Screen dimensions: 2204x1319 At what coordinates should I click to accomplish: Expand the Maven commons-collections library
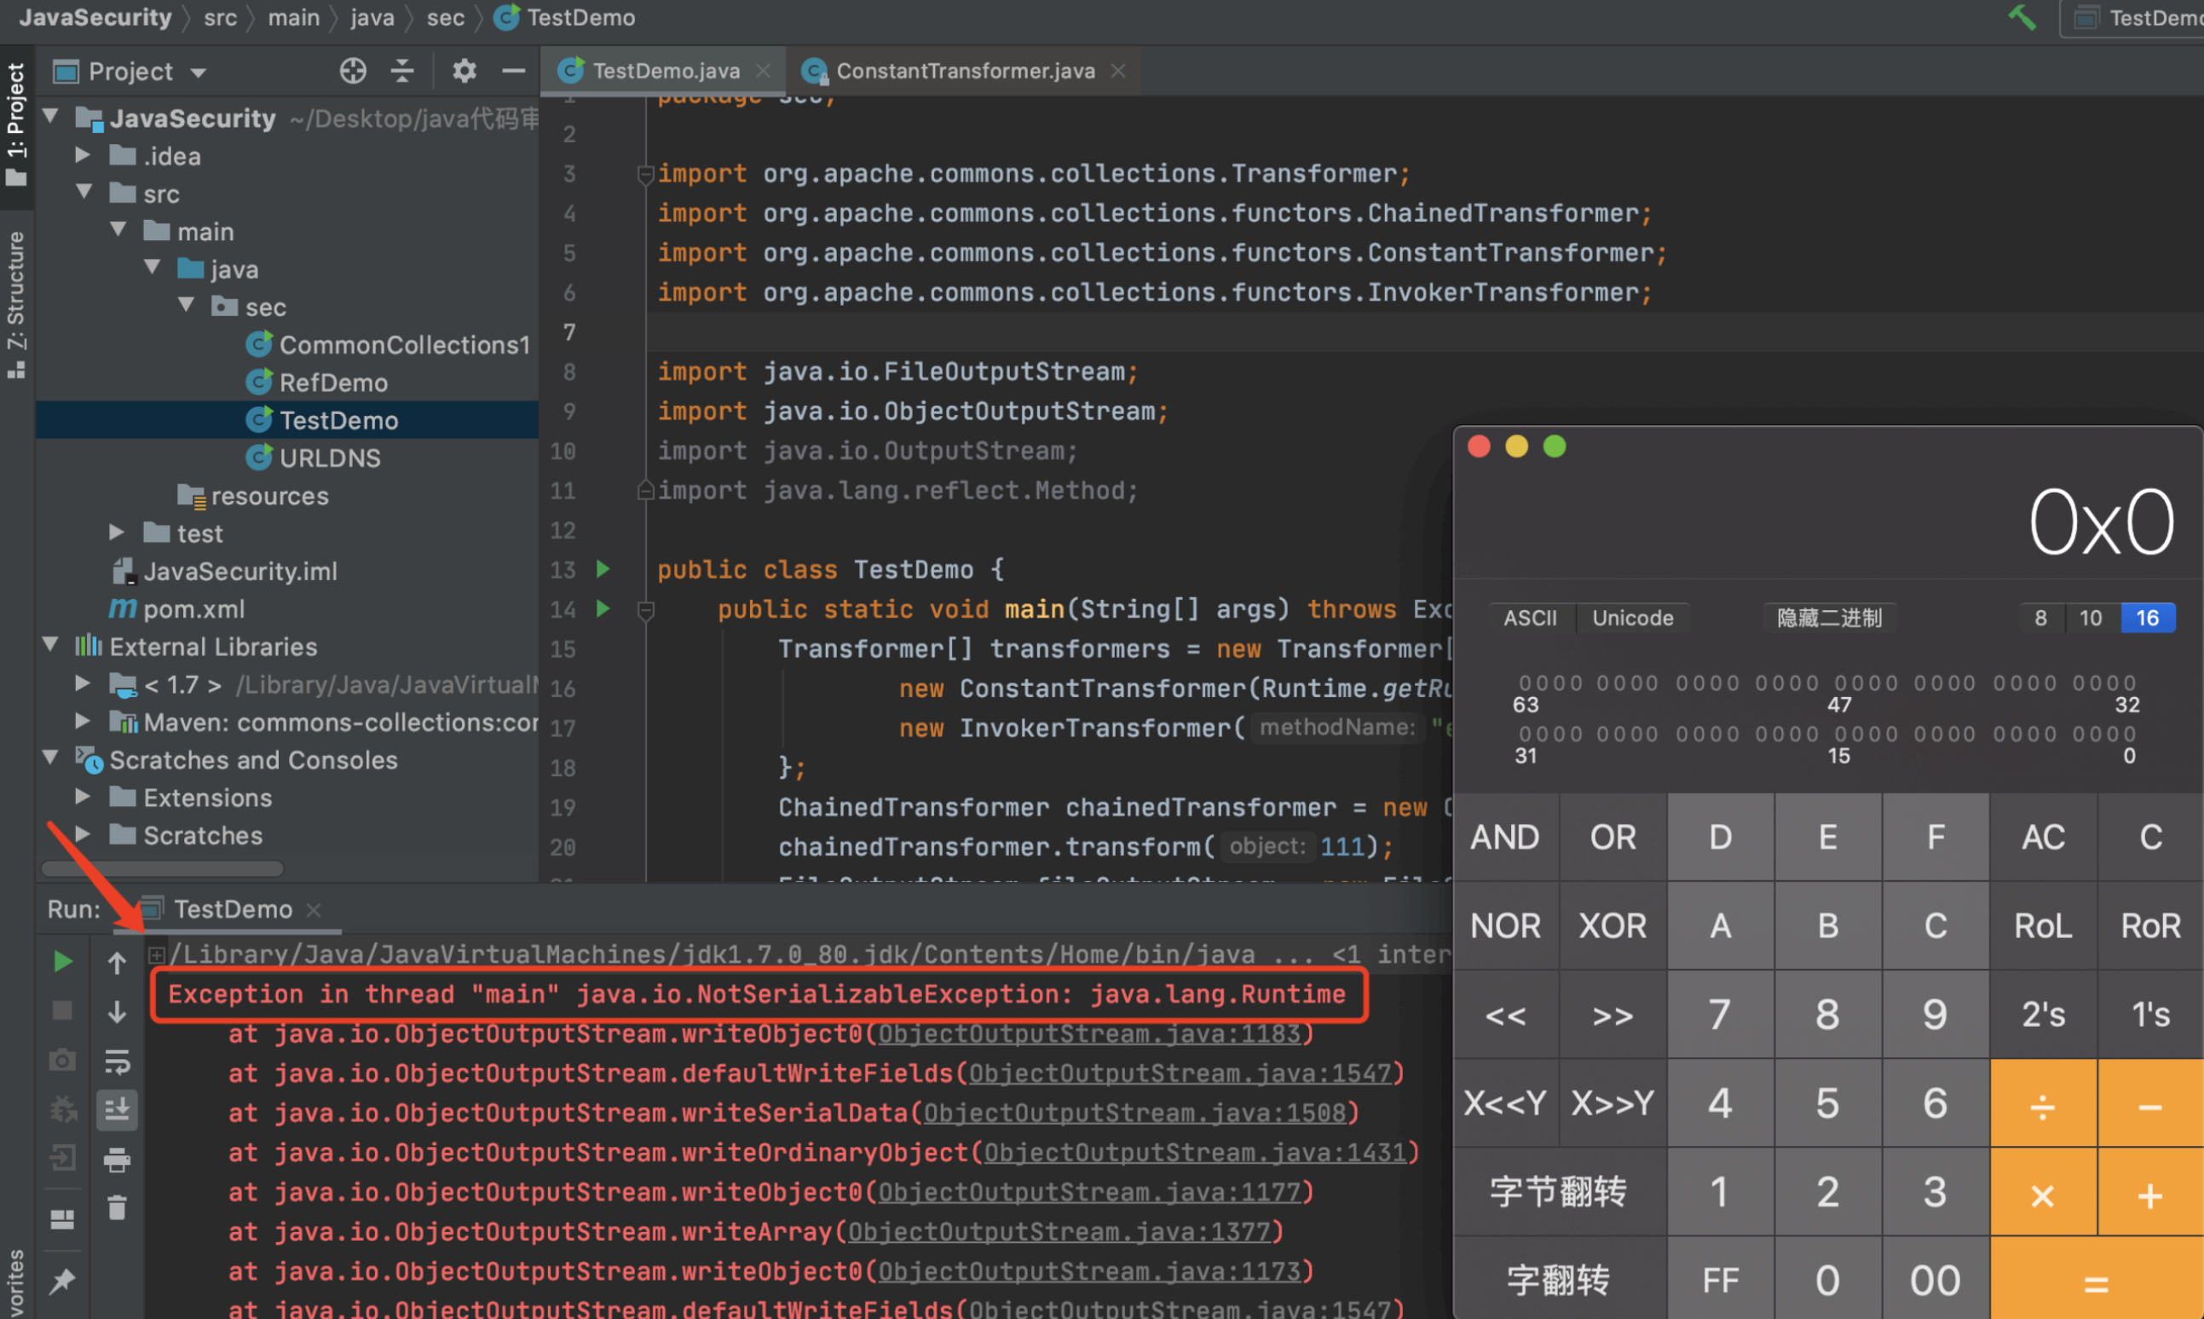pyautogui.click(x=83, y=721)
